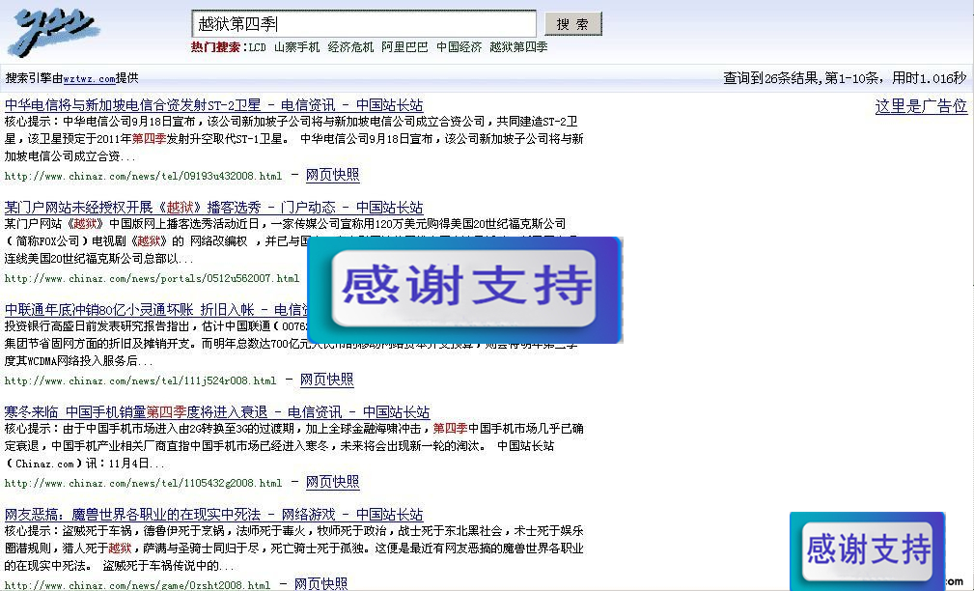Image resolution: width=974 pixels, height=591 pixels.
Task: Open 网页快照 for the 魔兽世界 result
Action: [x=320, y=584]
